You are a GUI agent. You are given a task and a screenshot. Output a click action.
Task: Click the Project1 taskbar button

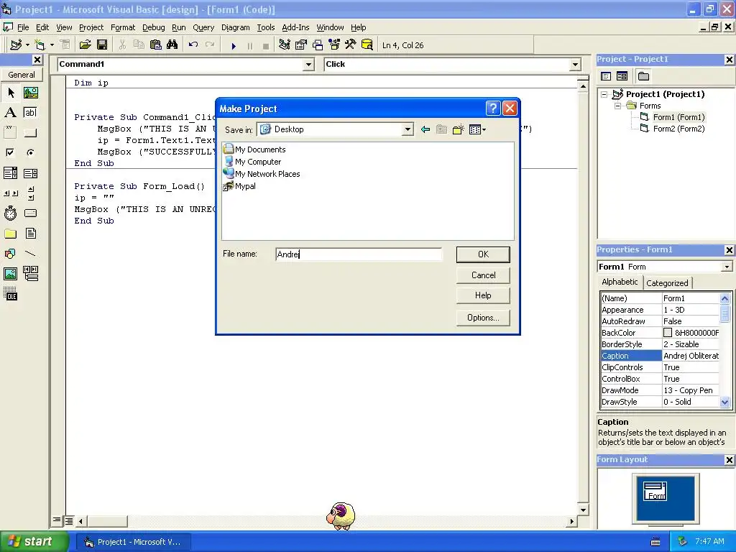(132, 542)
